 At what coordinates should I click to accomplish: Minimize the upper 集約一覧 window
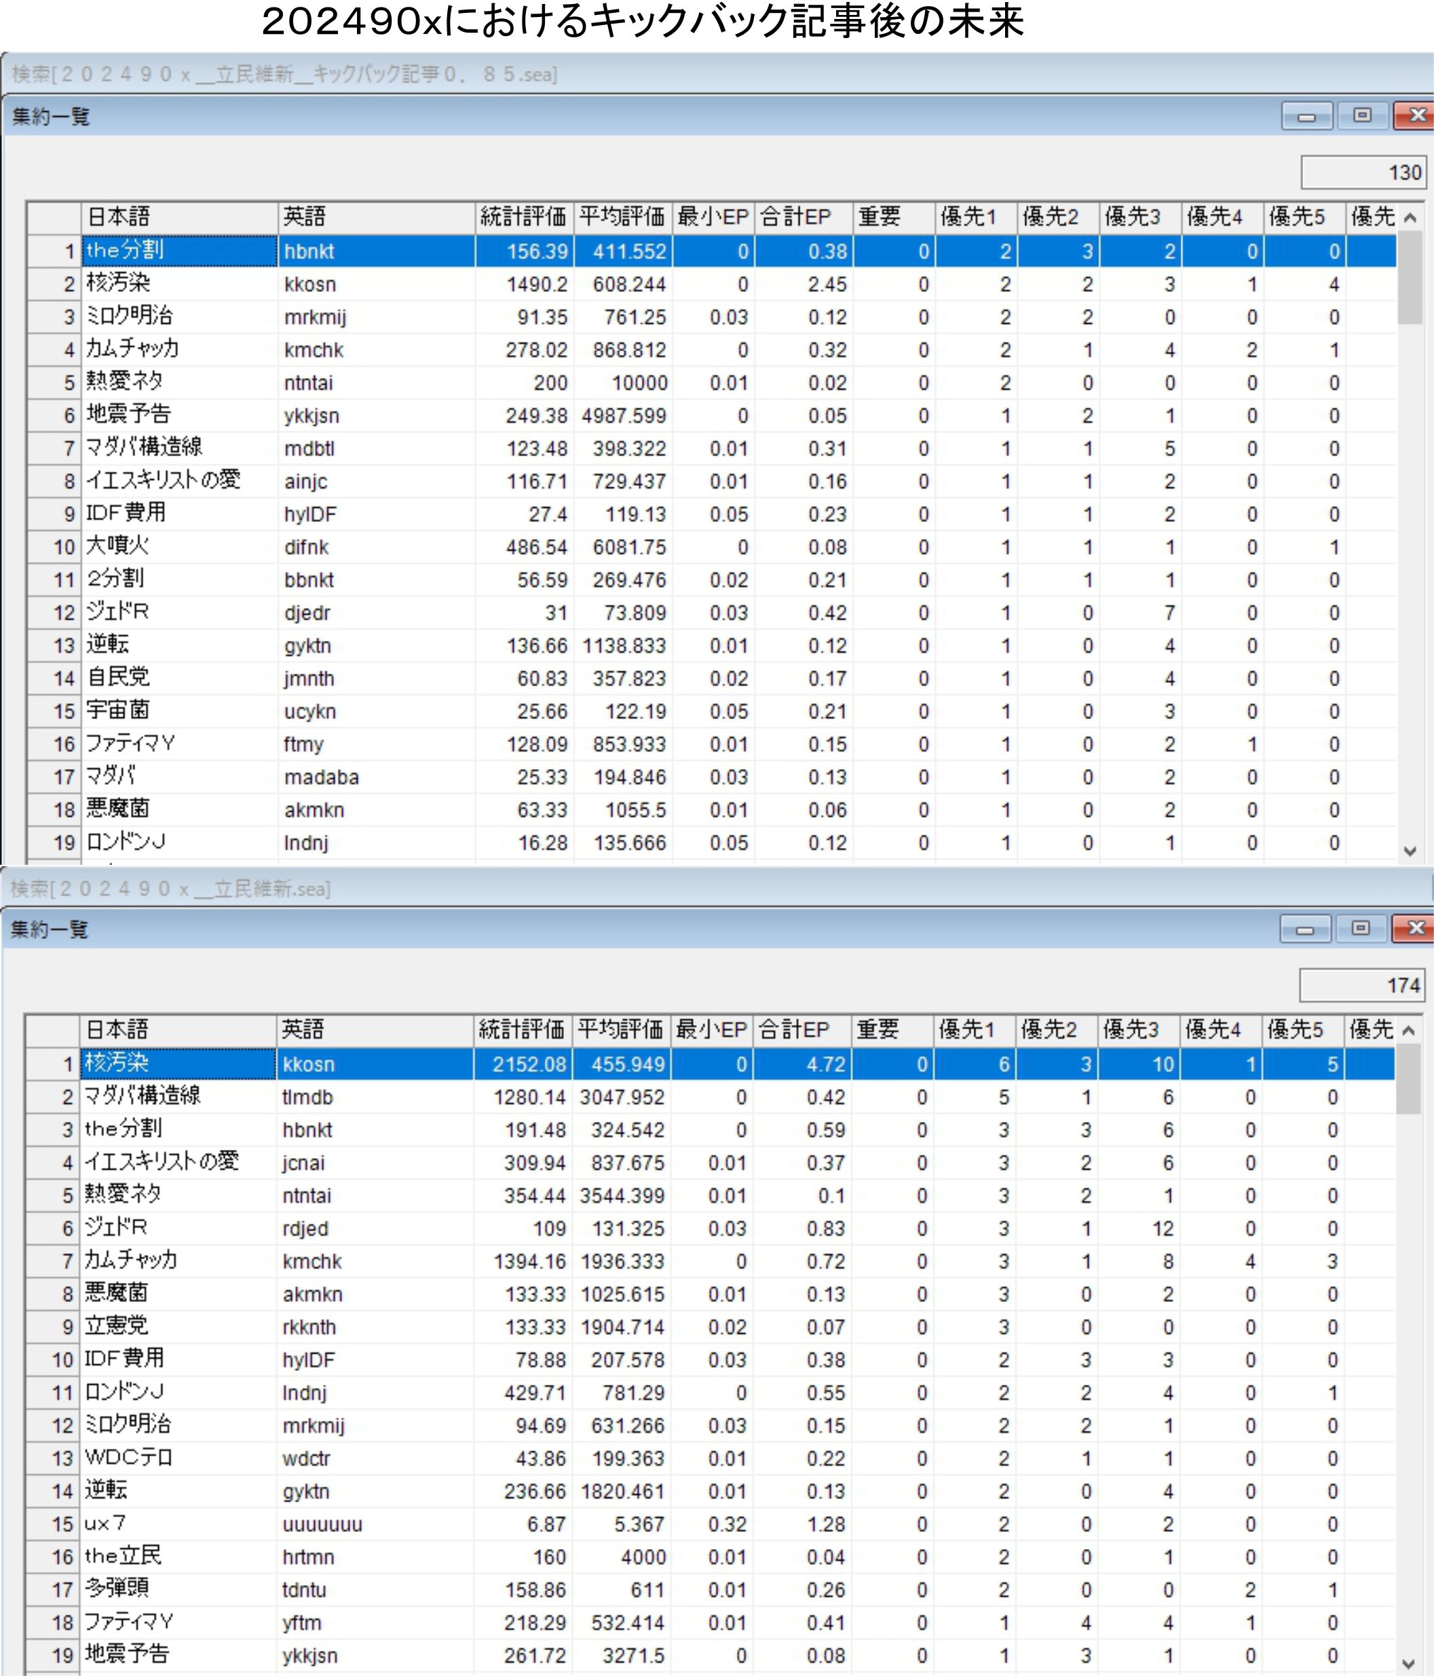coord(1306,117)
